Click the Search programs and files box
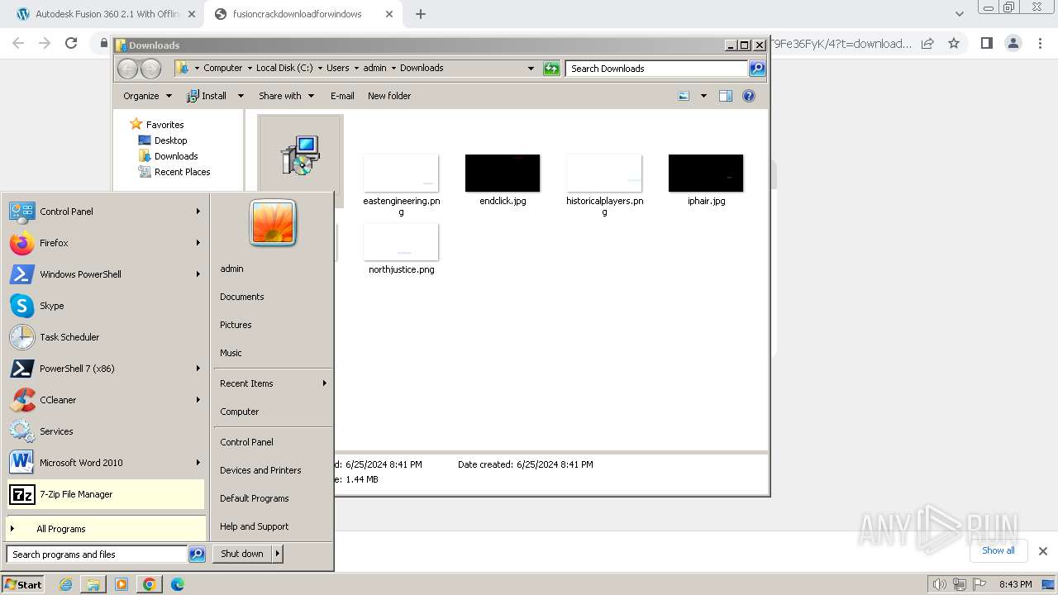 click(97, 555)
